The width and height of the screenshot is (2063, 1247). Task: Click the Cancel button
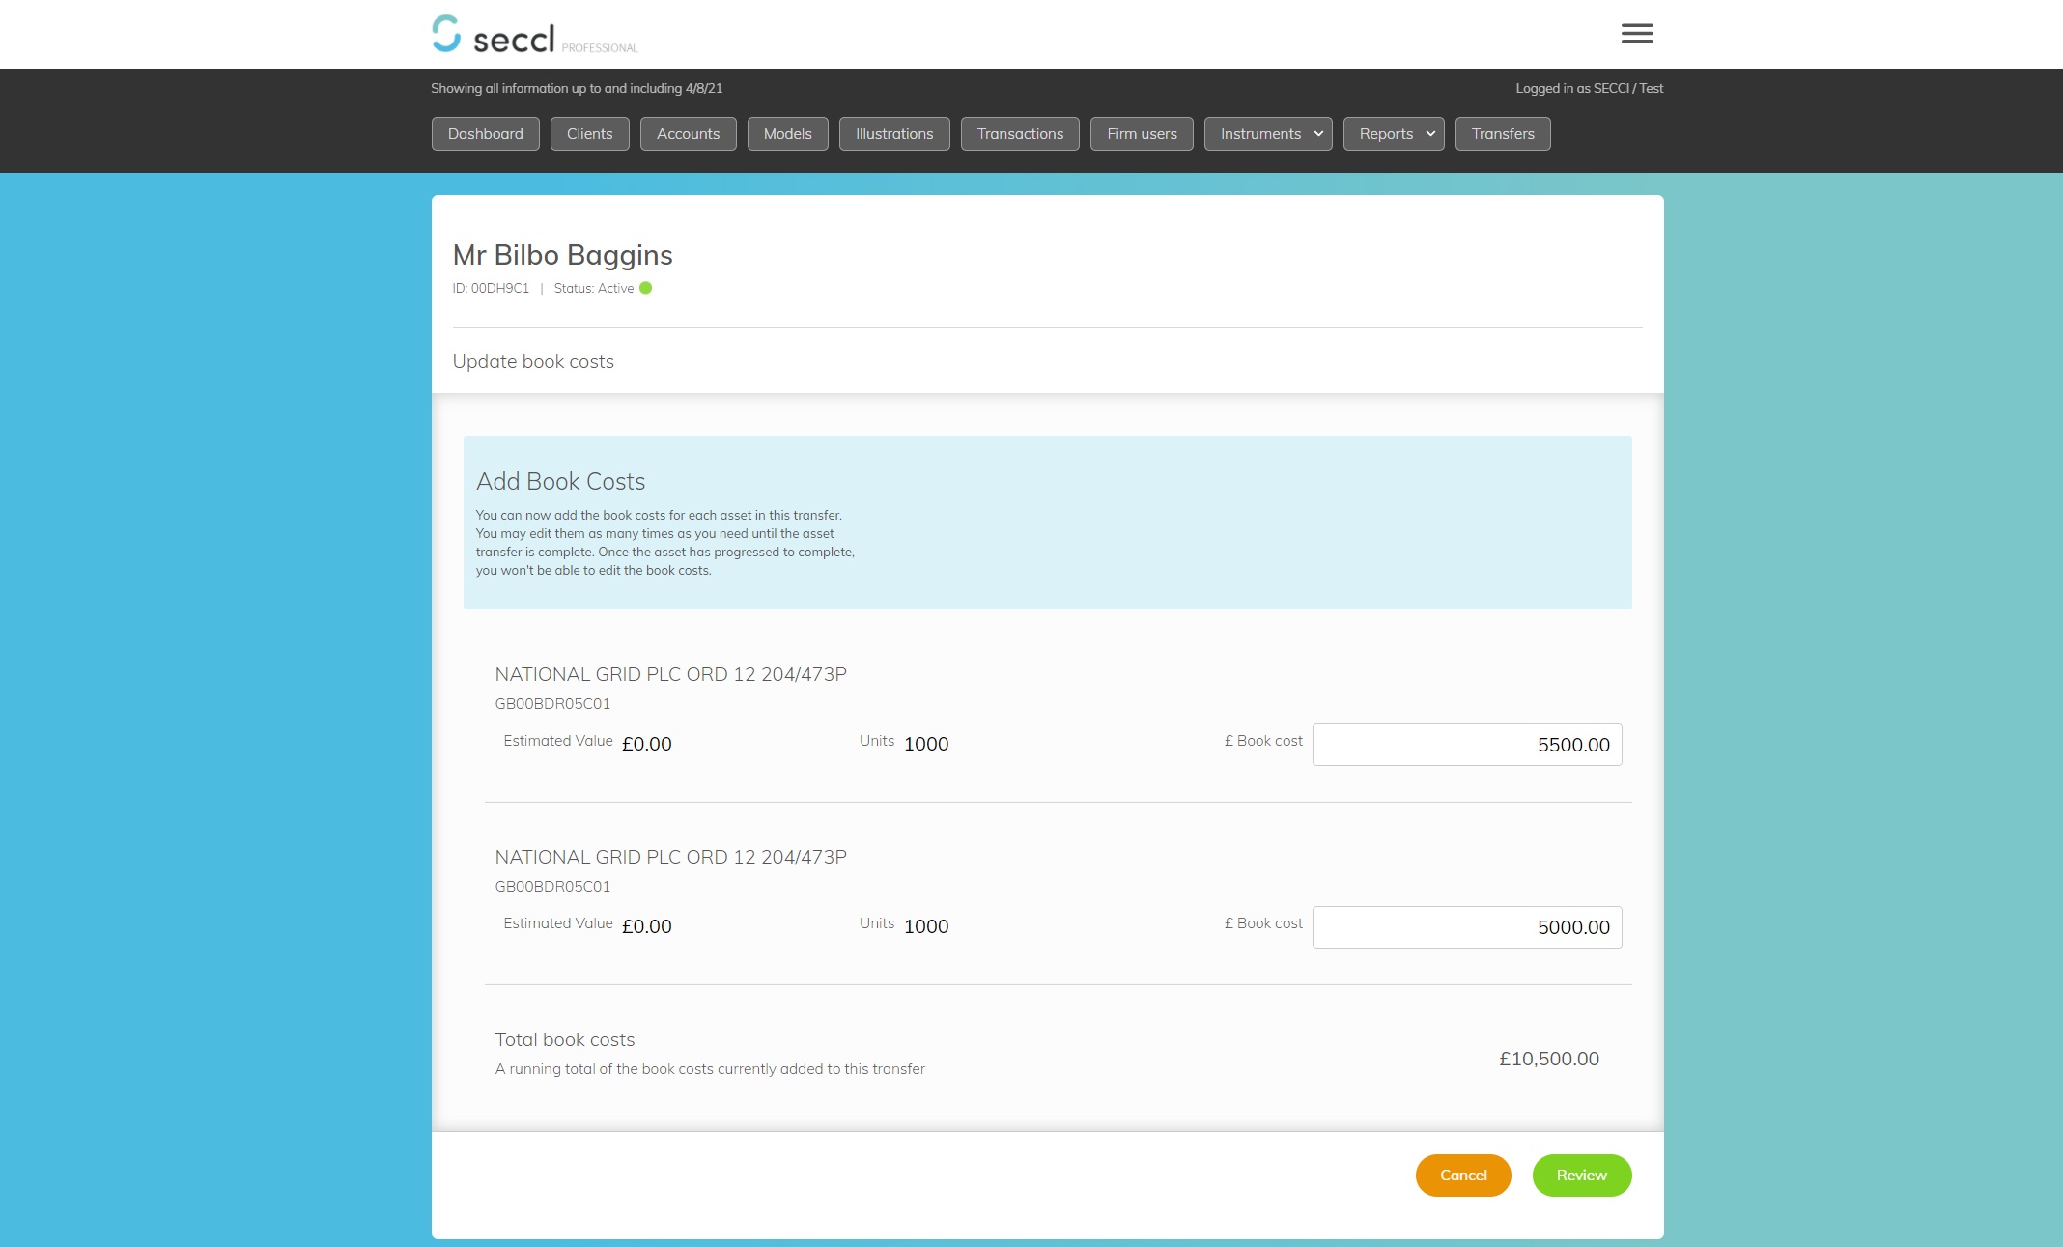tap(1465, 1175)
